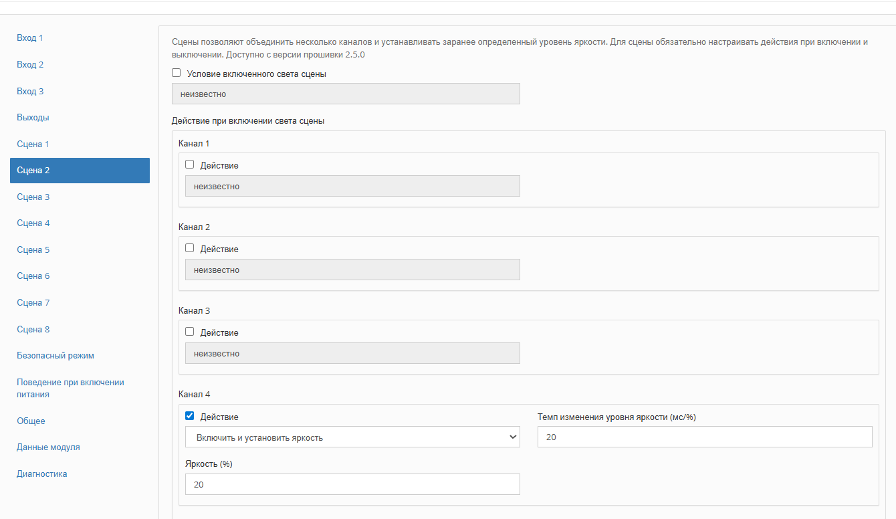The width and height of the screenshot is (896, 519).
Task: Open the Безопасный режим section
Action: [x=55, y=356]
